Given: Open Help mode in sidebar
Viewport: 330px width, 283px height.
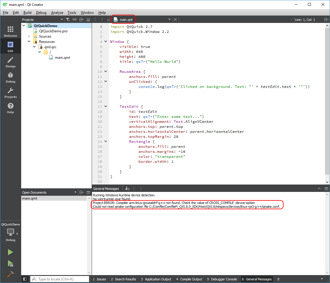Looking at the screenshot, I should coord(10,108).
